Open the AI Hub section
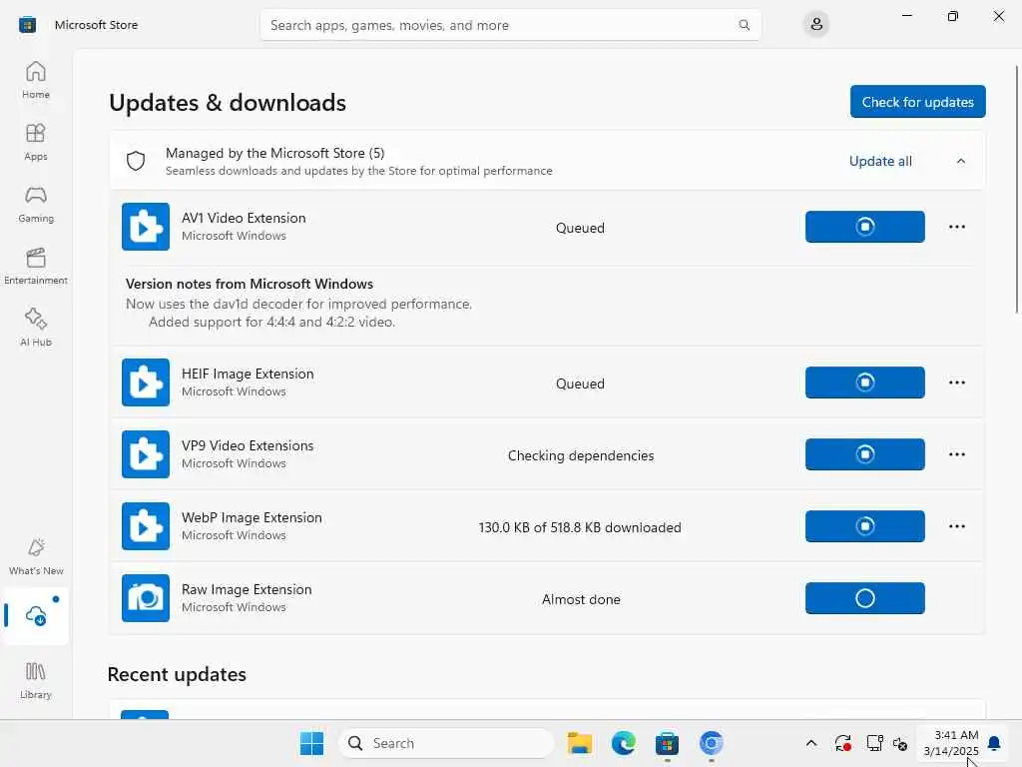Viewport: 1022px width, 767px height. (x=36, y=328)
